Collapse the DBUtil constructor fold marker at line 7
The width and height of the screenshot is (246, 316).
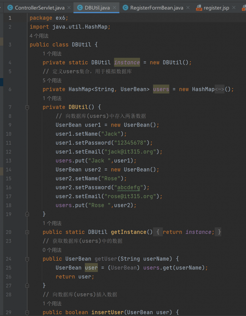pyautogui.click(x=27, y=107)
